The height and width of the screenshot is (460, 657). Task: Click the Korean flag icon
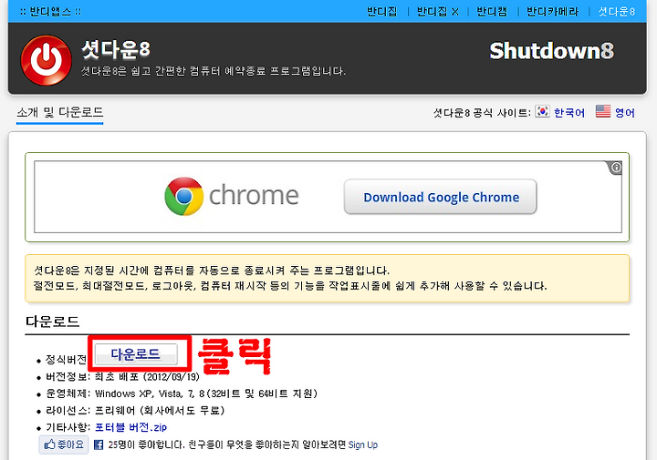(x=542, y=111)
